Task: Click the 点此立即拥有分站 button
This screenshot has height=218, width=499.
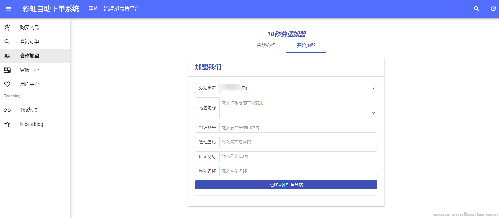Action: click(x=286, y=185)
